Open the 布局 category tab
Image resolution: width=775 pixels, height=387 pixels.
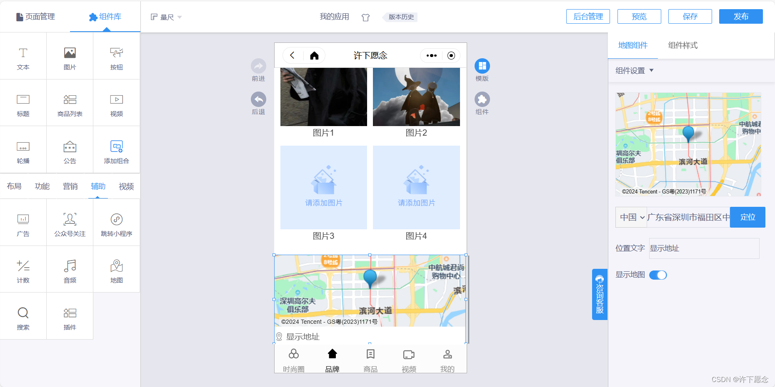[x=14, y=186]
